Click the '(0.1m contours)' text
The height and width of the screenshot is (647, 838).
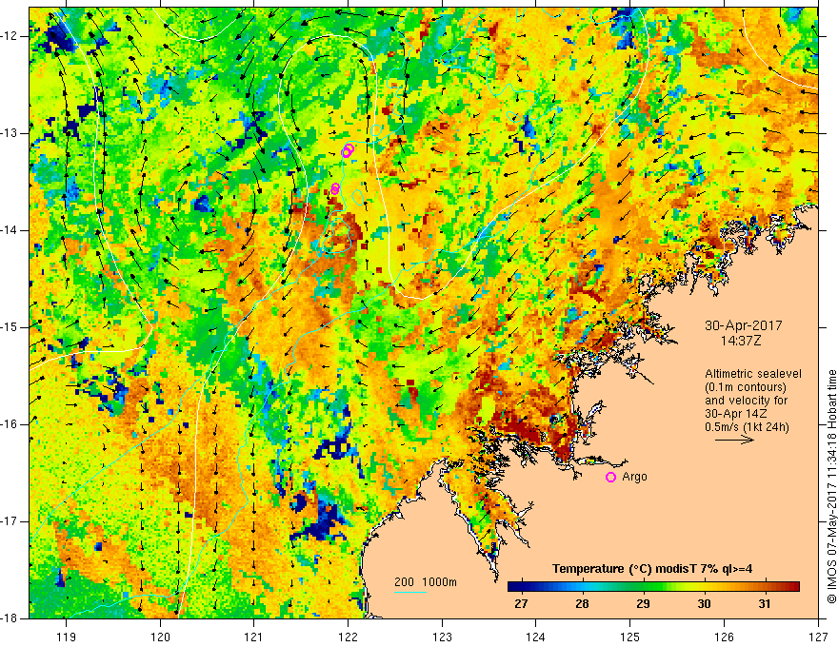(x=745, y=387)
